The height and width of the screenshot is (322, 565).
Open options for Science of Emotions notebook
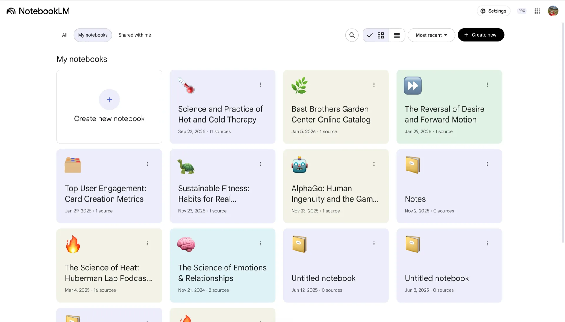point(261,243)
